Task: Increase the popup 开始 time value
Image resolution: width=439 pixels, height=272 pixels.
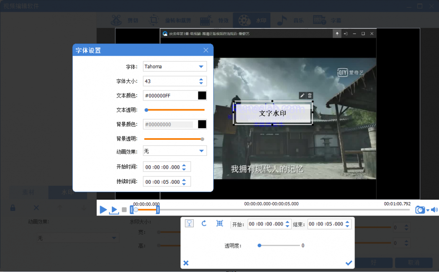Action: tap(288, 222)
